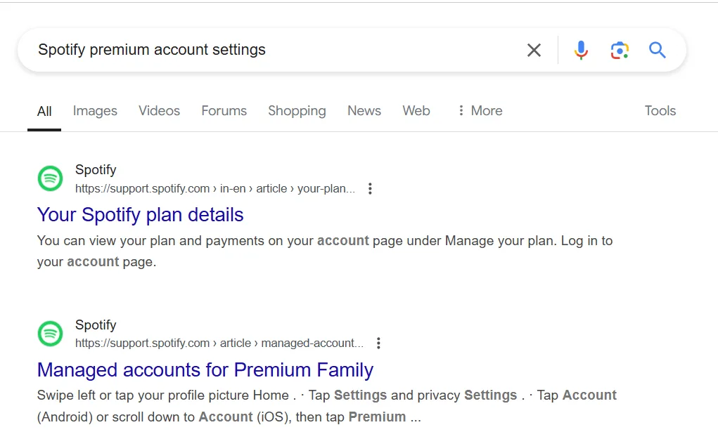Image resolution: width=718 pixels, height=432 pixels.
Task: Open the Forums tab
Action: coord(224,111)
